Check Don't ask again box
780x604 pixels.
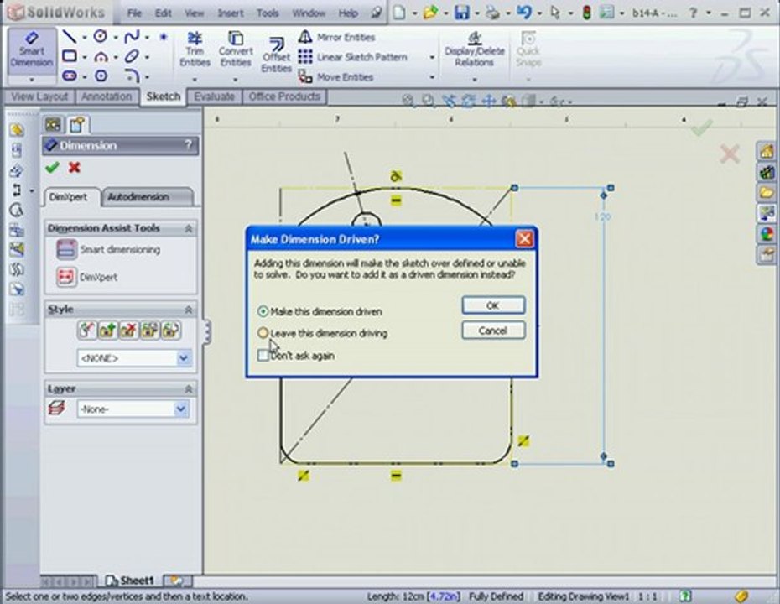[263, 355]
